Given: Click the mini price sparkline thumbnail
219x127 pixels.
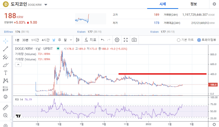Looking at the screenshot, I should point(91,19).
